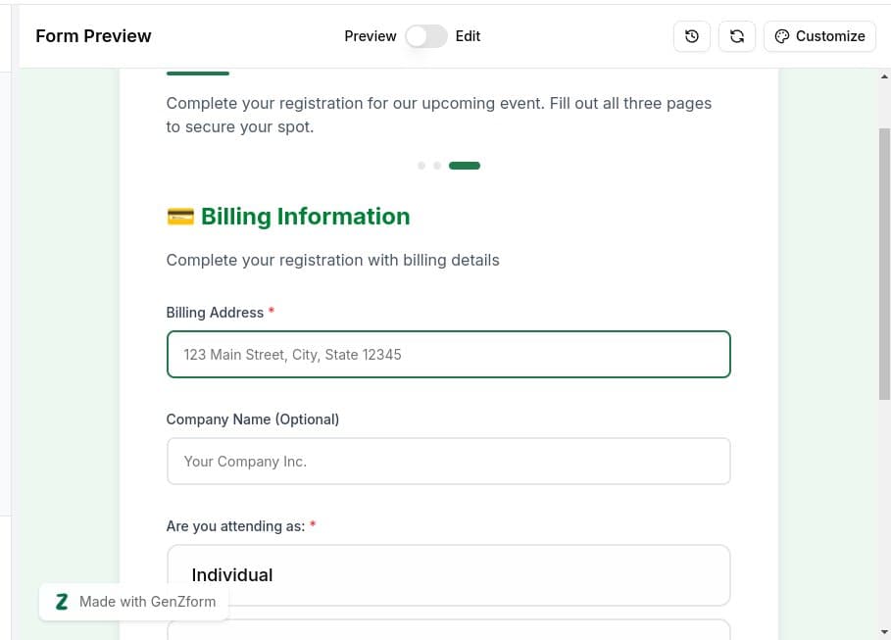Image resolution: width=891 pixels, height=640 pixels.
Task: Click the circular refresh arrows icon
Action: [736, 35]
